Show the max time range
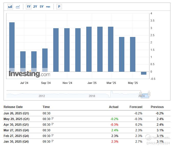 click(48, 7)
